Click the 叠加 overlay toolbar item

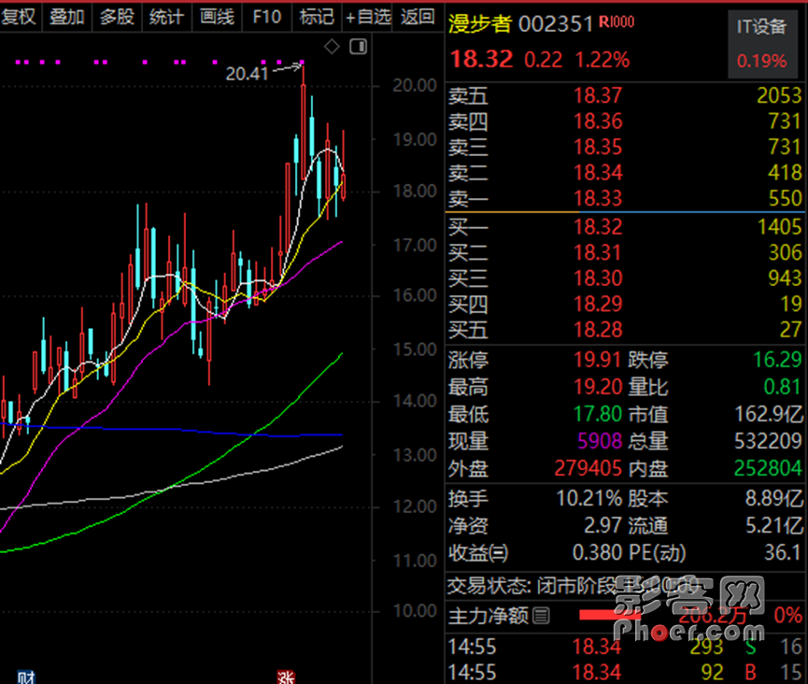click(67, 17)
